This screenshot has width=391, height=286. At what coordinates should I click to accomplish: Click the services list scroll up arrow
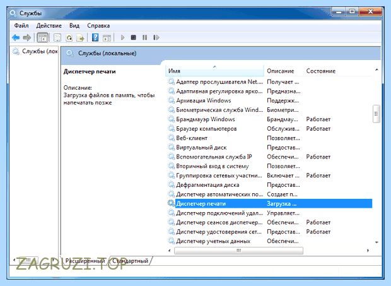pyautogui.click(x=376, y=70)
